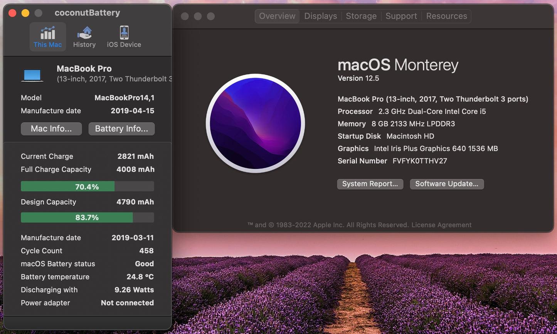557x334 pixels.
Task: Click the MacBook Pro laptop icon
Action: pyautogui.click(x=32, y=74)
